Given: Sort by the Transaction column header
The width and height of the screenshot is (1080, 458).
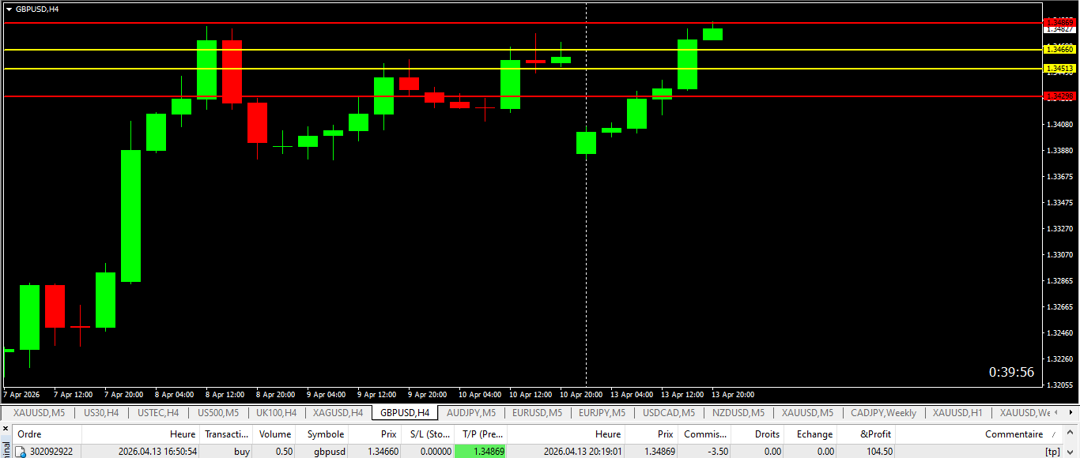Looking at the screenshot, I should [x=226, y=434].
